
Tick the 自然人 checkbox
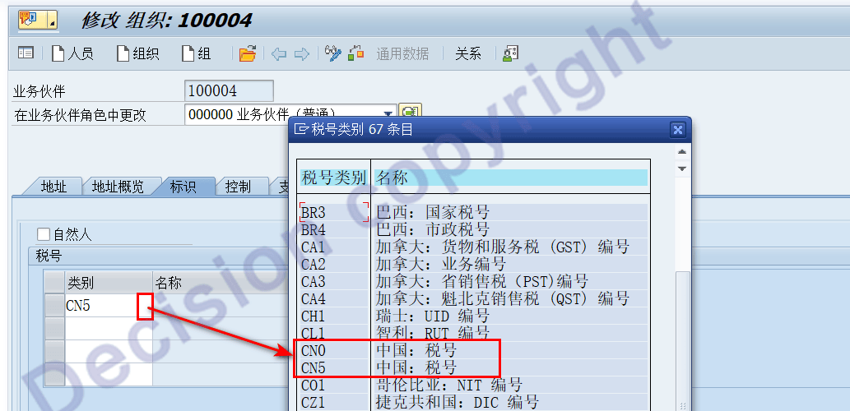44,235
